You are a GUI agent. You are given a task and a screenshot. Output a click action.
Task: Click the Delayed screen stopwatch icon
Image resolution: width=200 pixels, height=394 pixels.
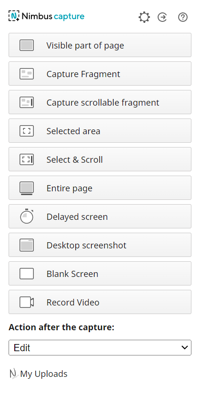(27, 217)
